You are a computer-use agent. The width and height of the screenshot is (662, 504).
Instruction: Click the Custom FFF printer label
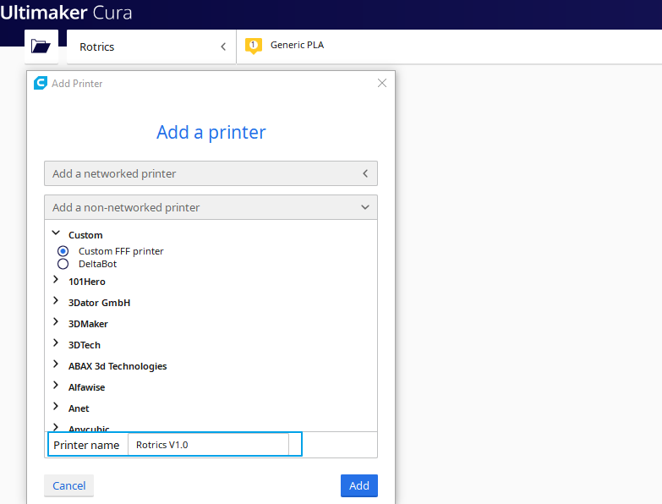[121, 251]
